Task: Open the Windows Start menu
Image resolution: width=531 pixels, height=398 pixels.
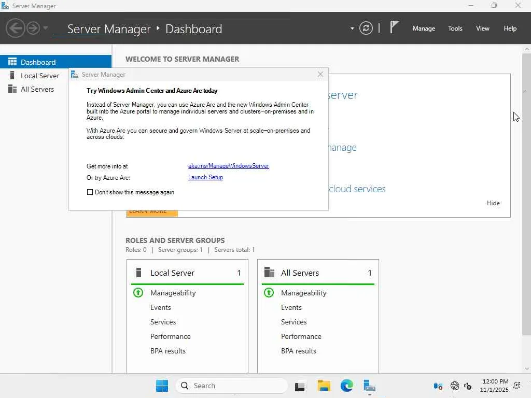Action: 162,386
